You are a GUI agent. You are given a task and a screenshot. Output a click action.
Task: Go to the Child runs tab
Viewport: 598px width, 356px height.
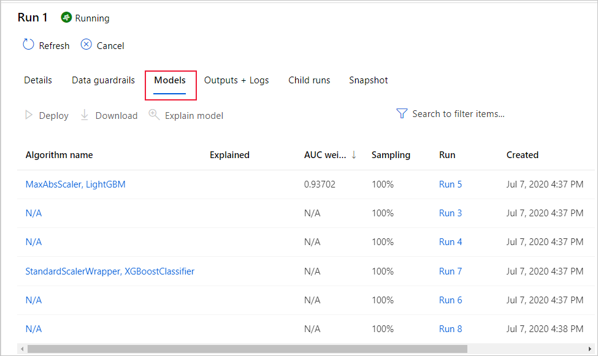coord(309,80)
